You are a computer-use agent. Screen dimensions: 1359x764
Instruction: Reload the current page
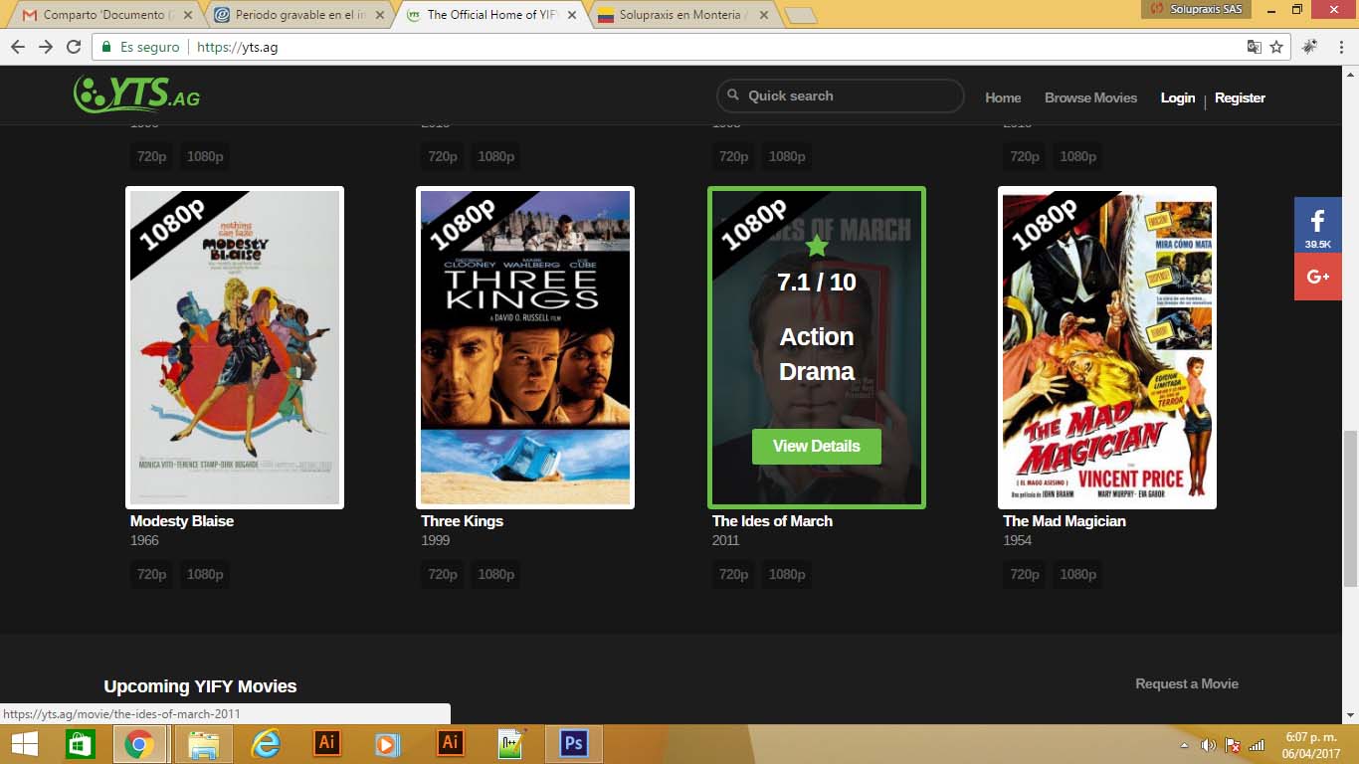tap(74, 47)
